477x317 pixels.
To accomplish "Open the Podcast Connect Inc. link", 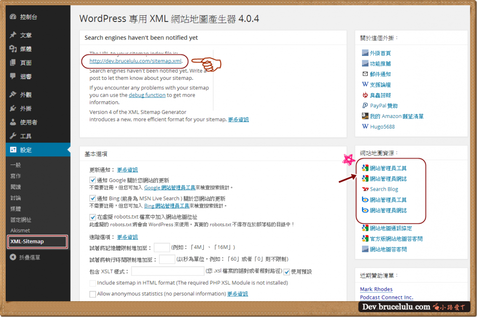I will (x=387, y=297).
